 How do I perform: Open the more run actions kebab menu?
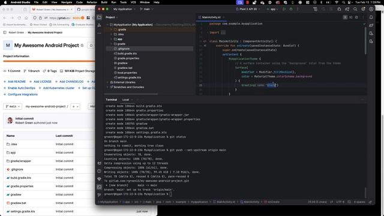coord(298,9)
